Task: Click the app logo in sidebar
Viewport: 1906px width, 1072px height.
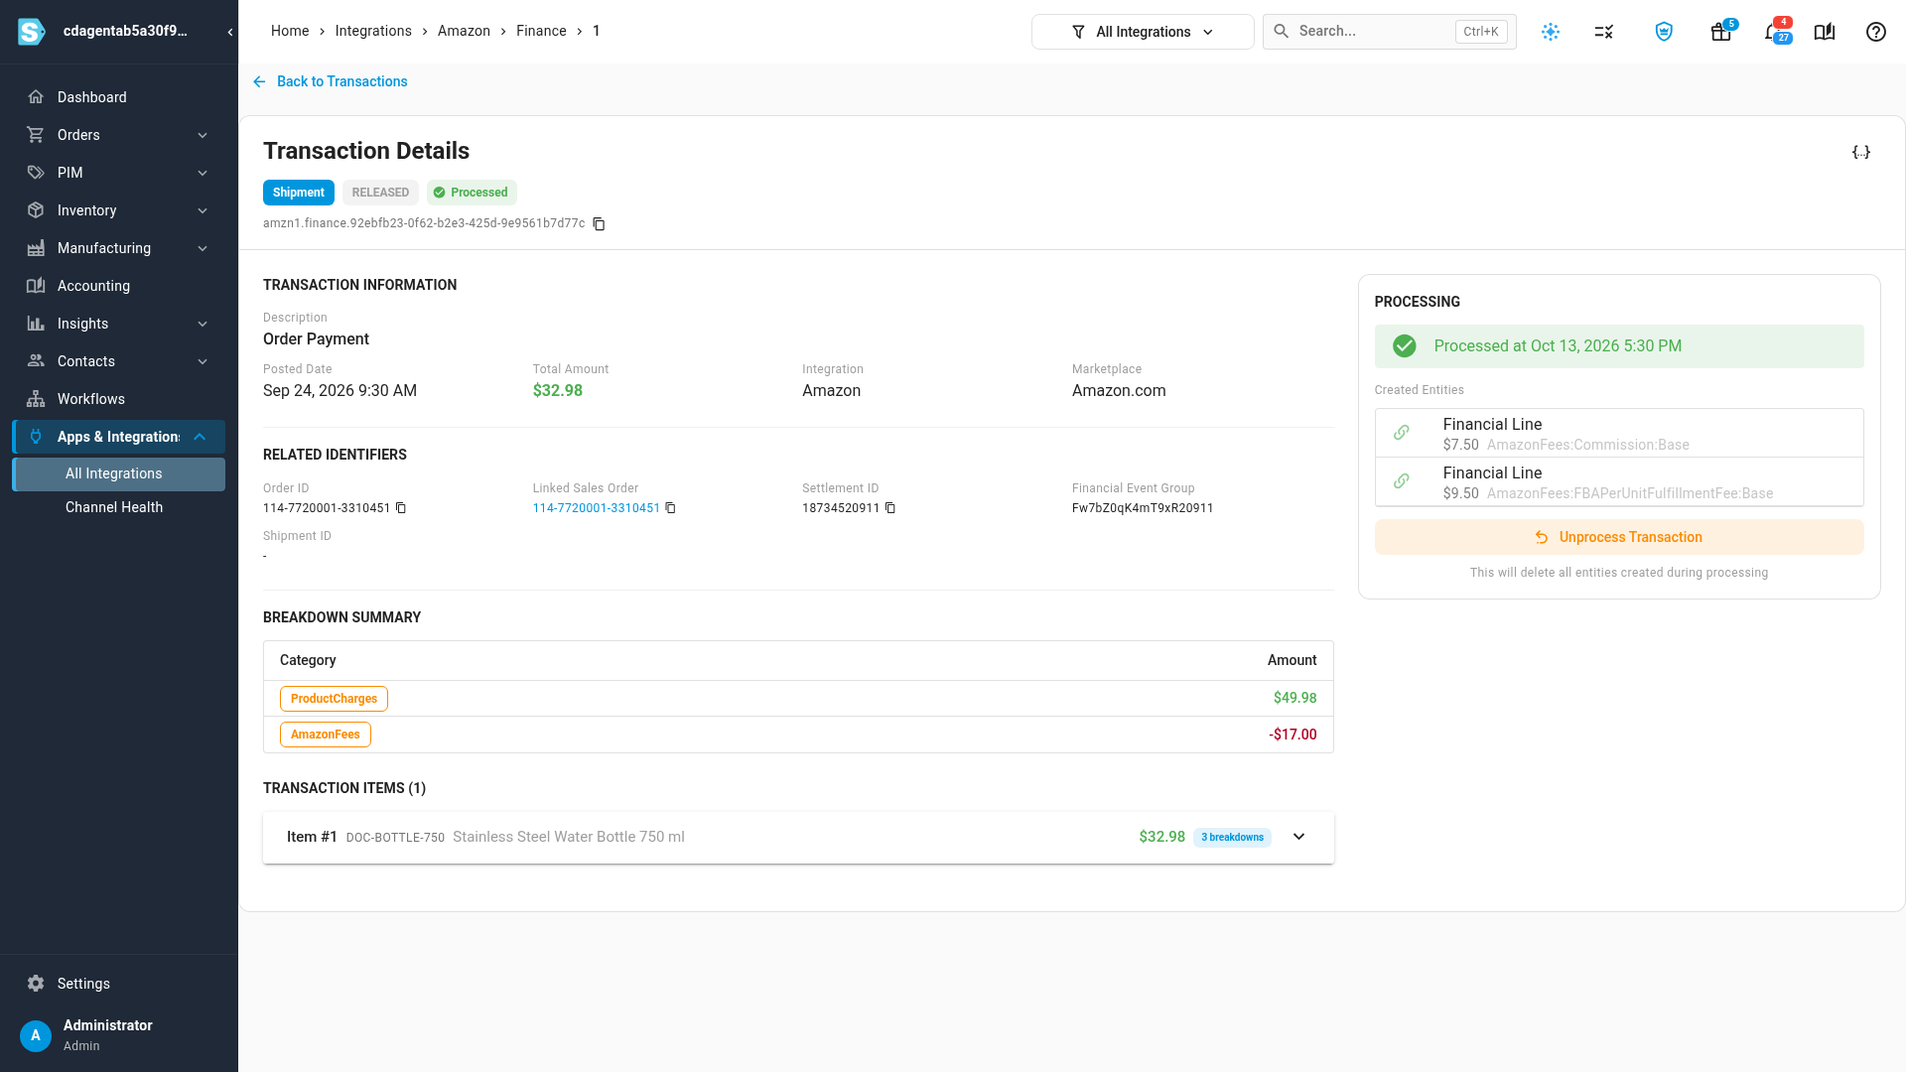Action: (x=32, y=32)
